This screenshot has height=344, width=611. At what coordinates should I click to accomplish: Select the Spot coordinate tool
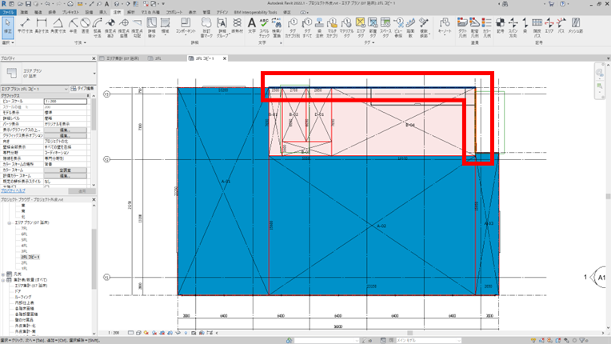[x=124, y=28]
